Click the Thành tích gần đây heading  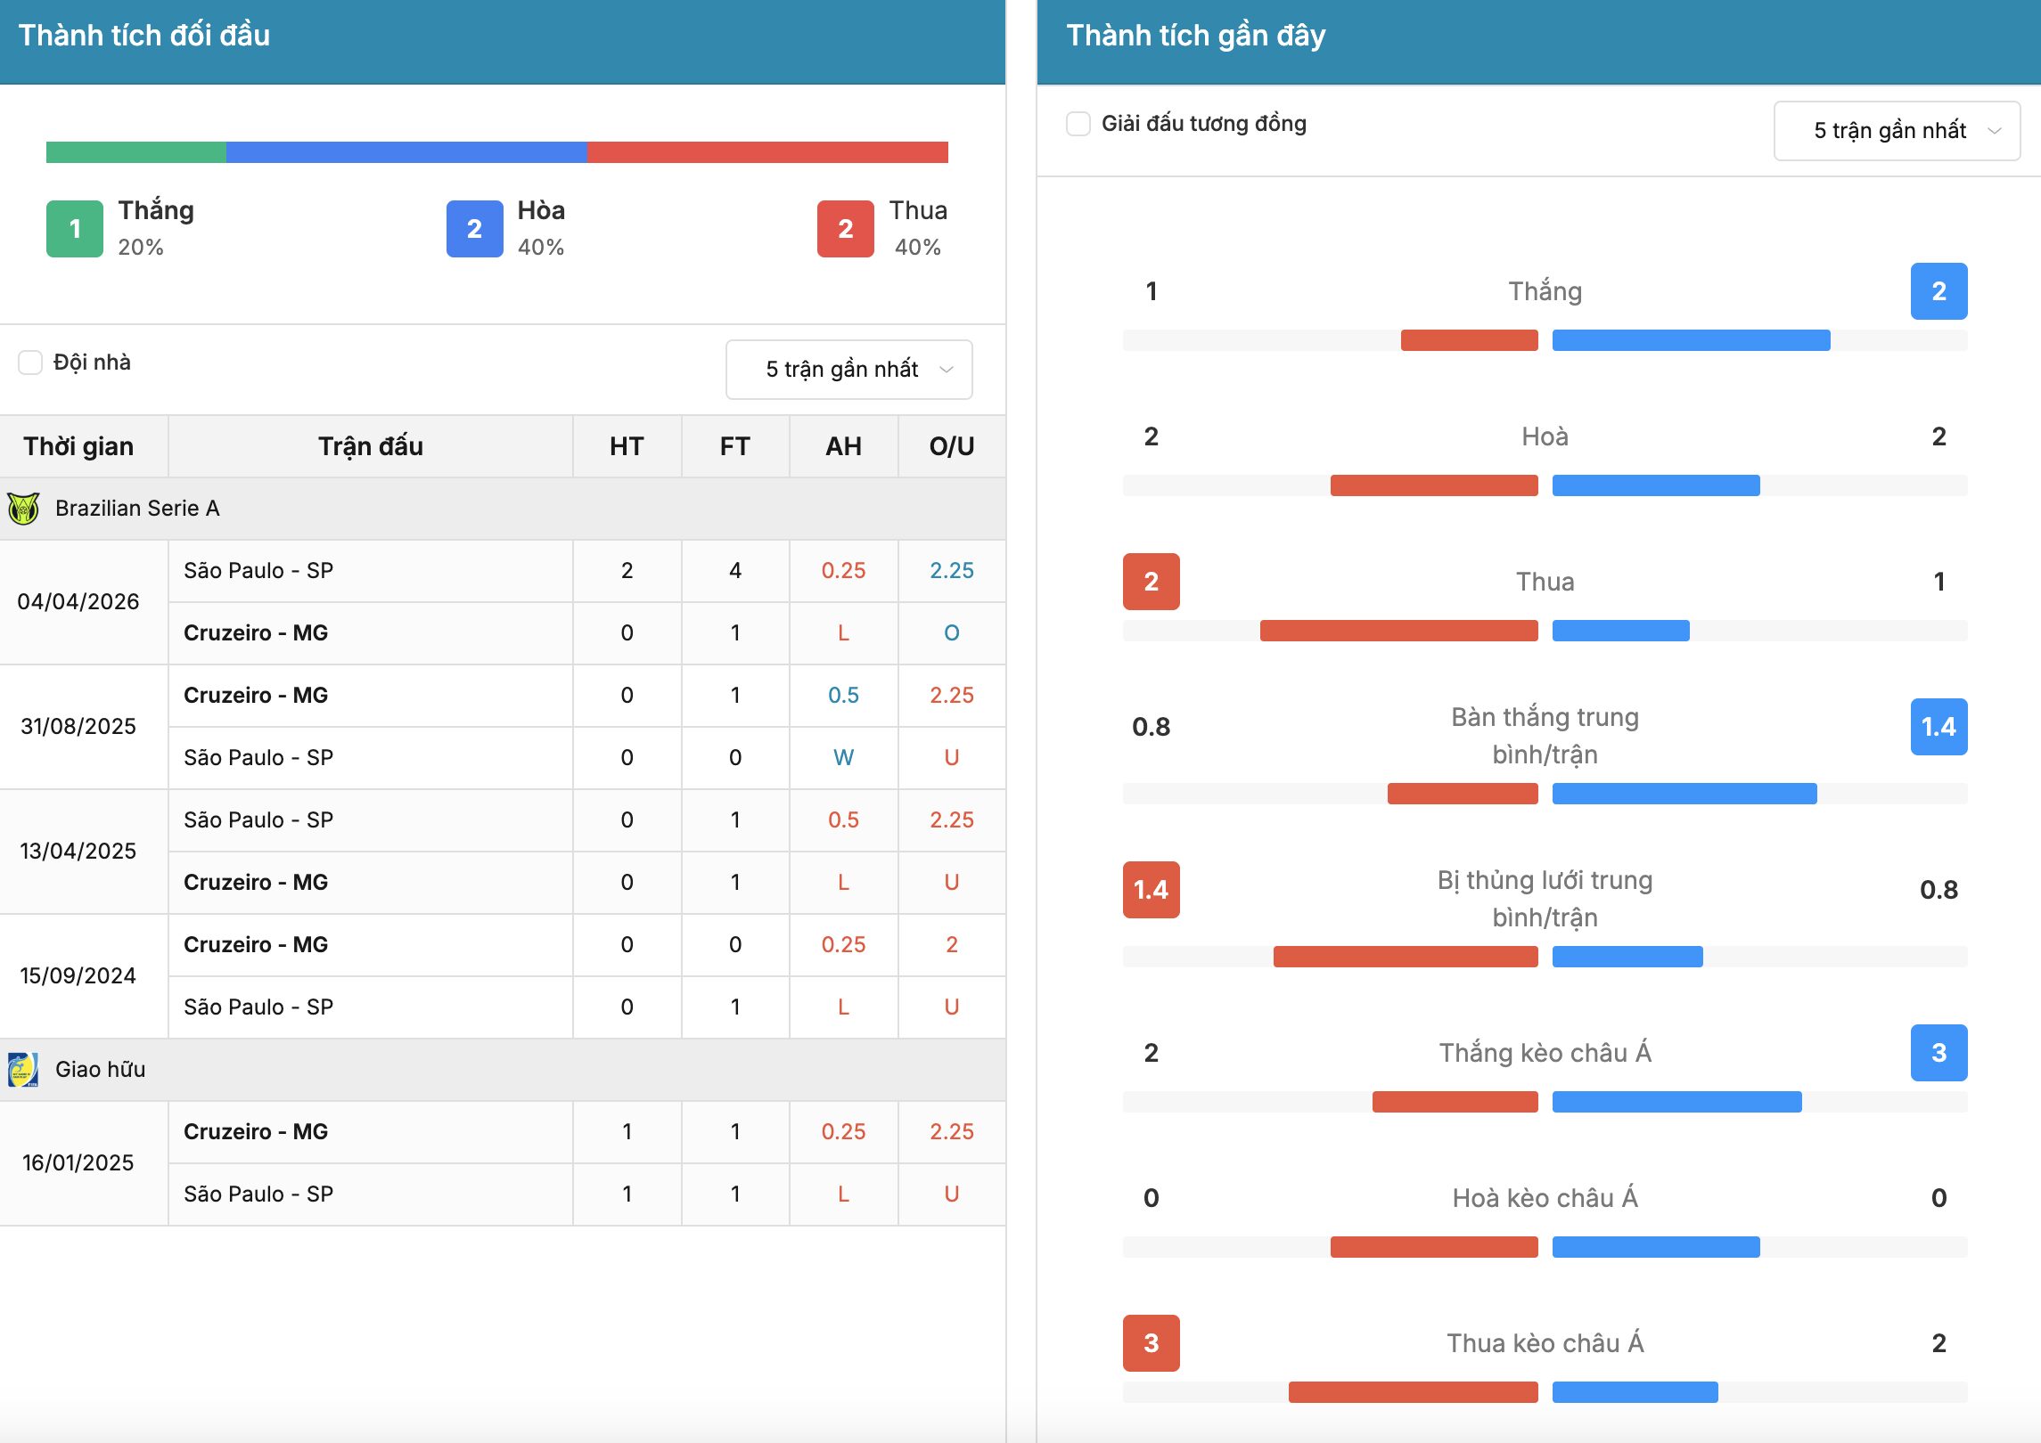[1196, 36]
